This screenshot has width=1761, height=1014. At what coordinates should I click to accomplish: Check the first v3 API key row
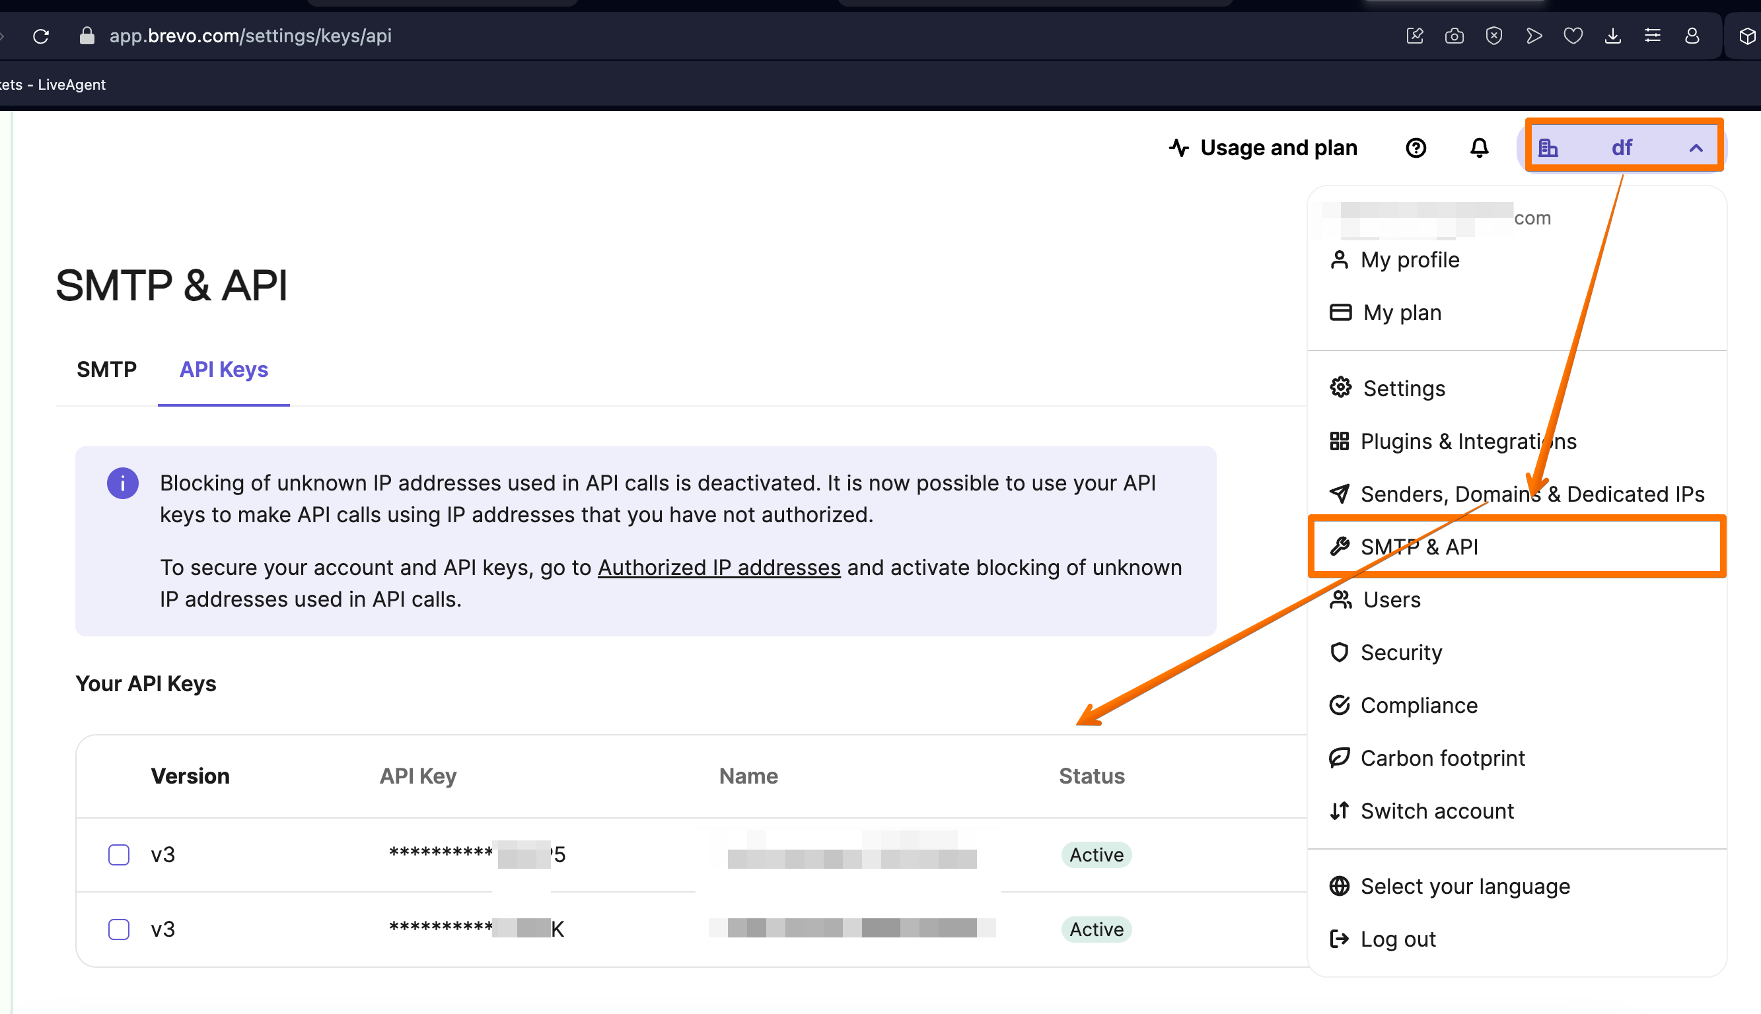tap(119, 854)
